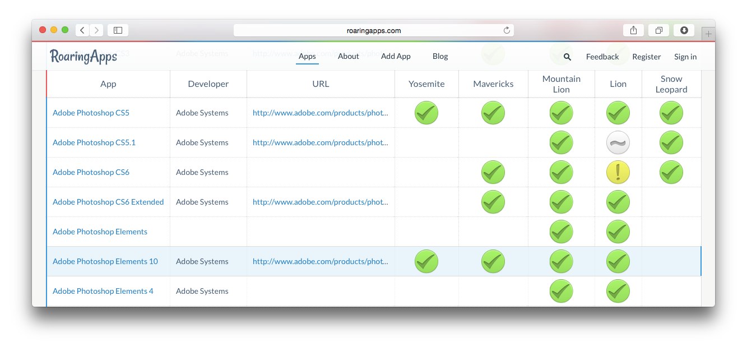Go back with the left arrow

pos(82,30)
